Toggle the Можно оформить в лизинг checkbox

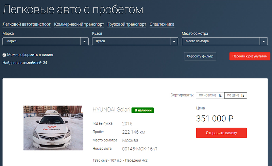(4, 55)
